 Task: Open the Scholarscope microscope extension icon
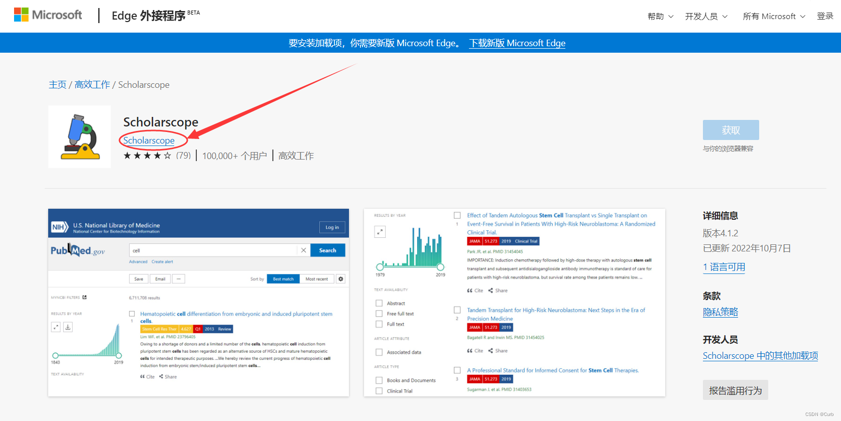[80, 136]
